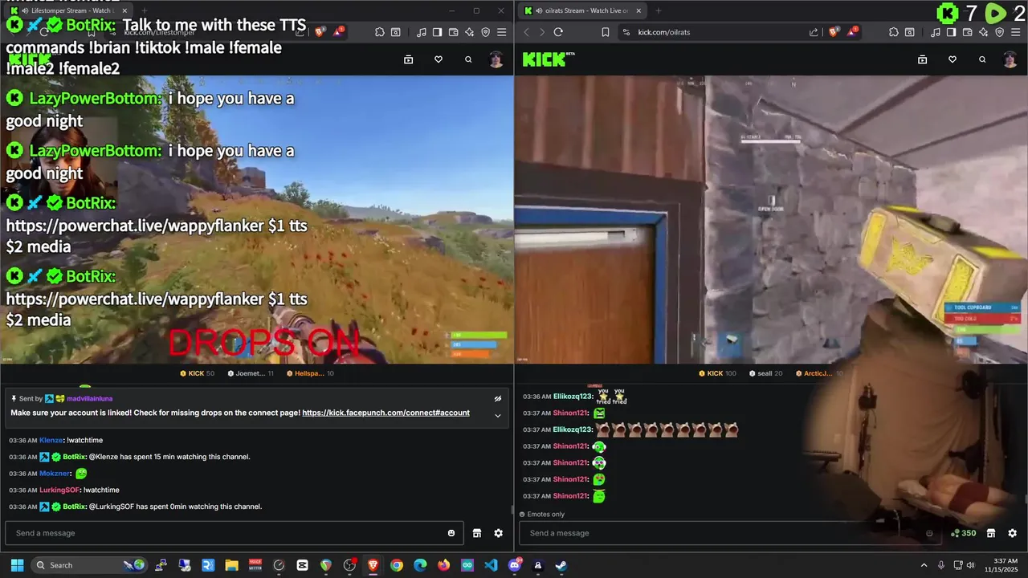The image size is (1028, 578).
Task: Open Browse icon on oilrats Kick header
Action: 922,59
